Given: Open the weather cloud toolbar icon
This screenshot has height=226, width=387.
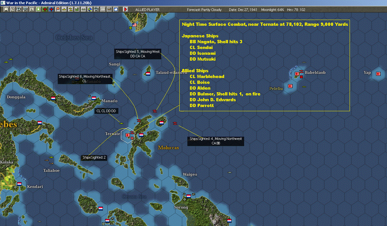Looking at the screenshot, I should 115,9.
